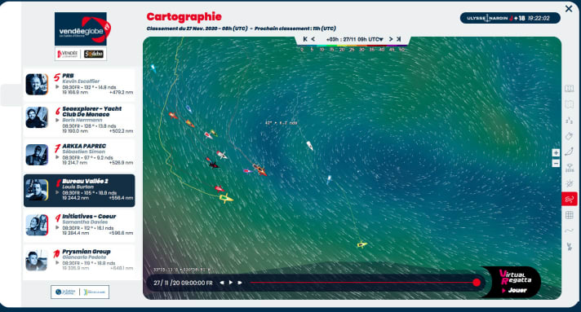The width and height of the screenshot is (581, 312).
Task: Click the topmost screen icon in right toolbar
Action: [570, 89]
